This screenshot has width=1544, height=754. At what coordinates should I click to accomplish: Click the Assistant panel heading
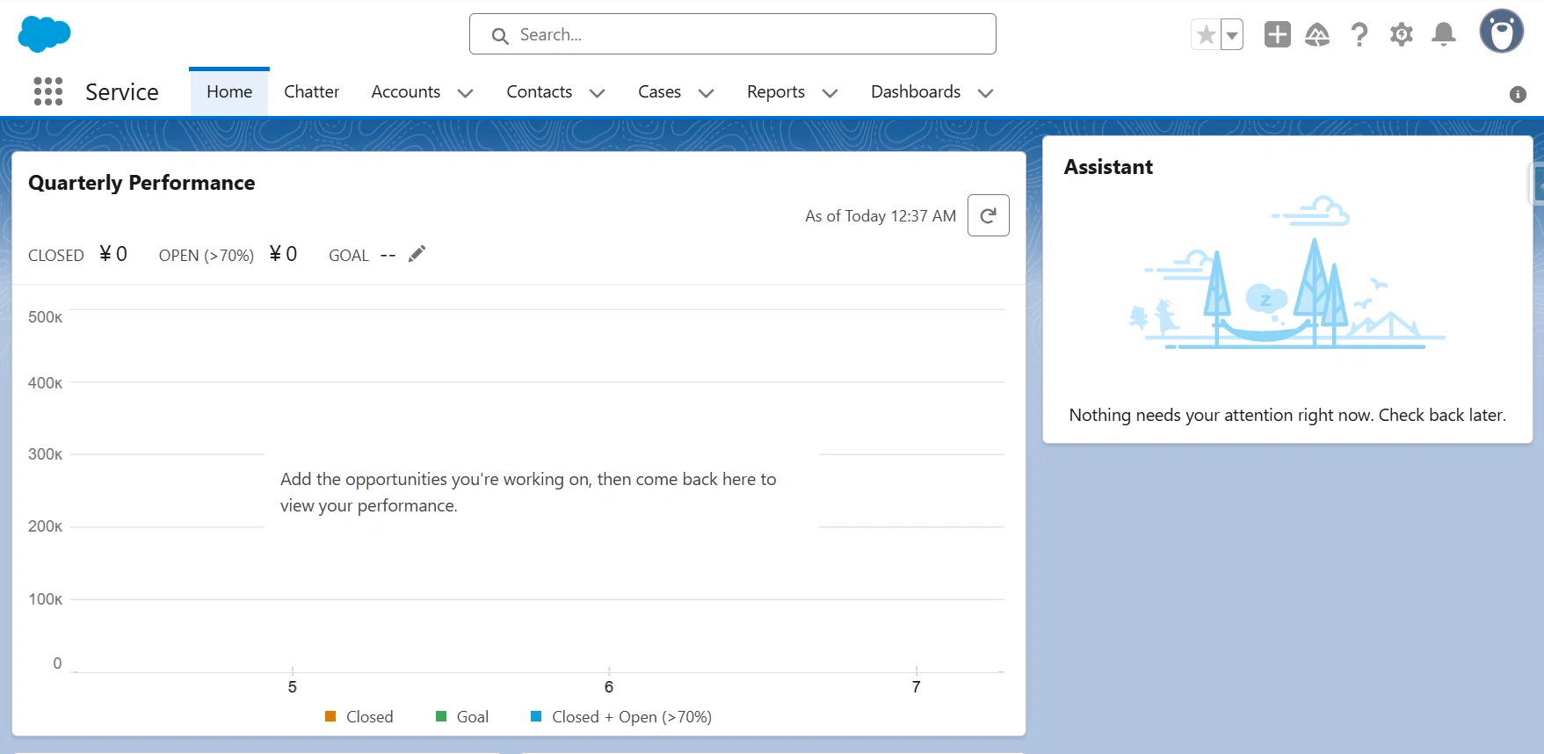pos(1108,167)
